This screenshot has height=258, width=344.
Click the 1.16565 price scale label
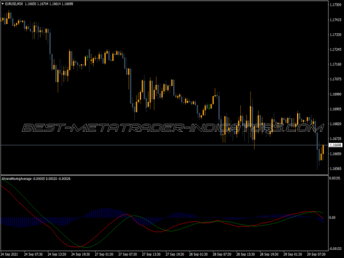pyautogui.click(x=335, y=169)
